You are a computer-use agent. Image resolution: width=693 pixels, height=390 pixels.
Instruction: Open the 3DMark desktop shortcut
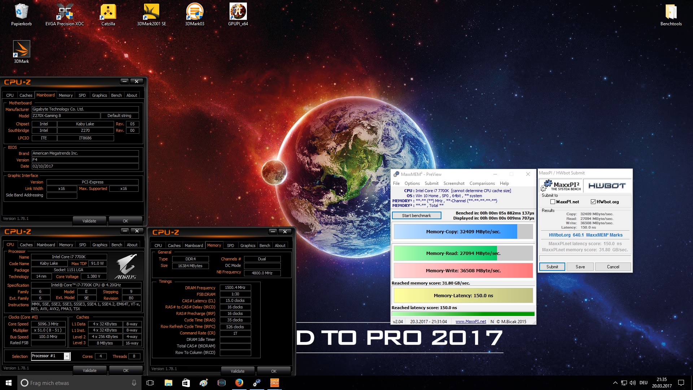point(21,52)
